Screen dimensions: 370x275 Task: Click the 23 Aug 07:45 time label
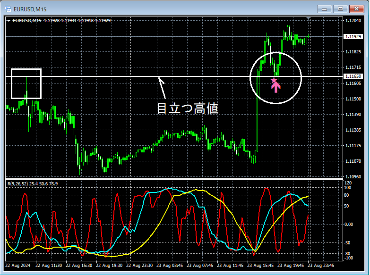click(199, 266)
